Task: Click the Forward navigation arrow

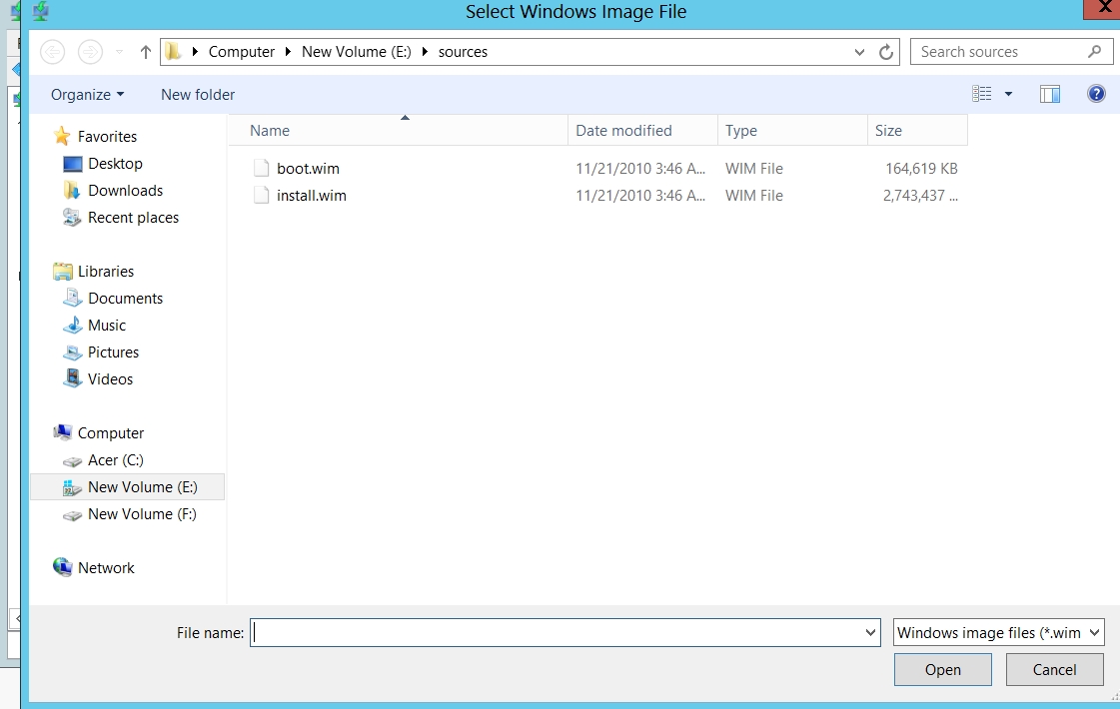Action: [90, 51]
